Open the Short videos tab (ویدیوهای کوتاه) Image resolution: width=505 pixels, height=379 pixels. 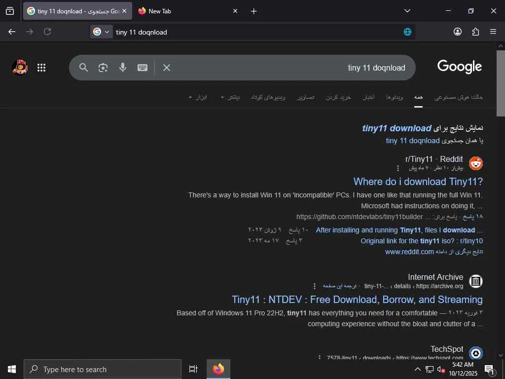pos(268,97)
